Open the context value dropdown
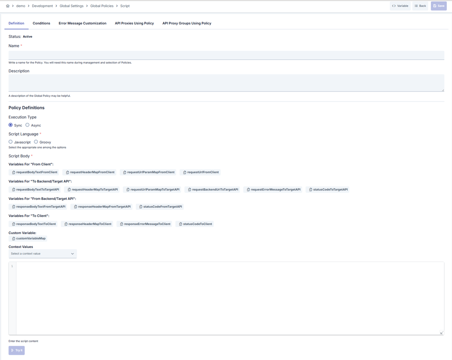 (43, 254)
